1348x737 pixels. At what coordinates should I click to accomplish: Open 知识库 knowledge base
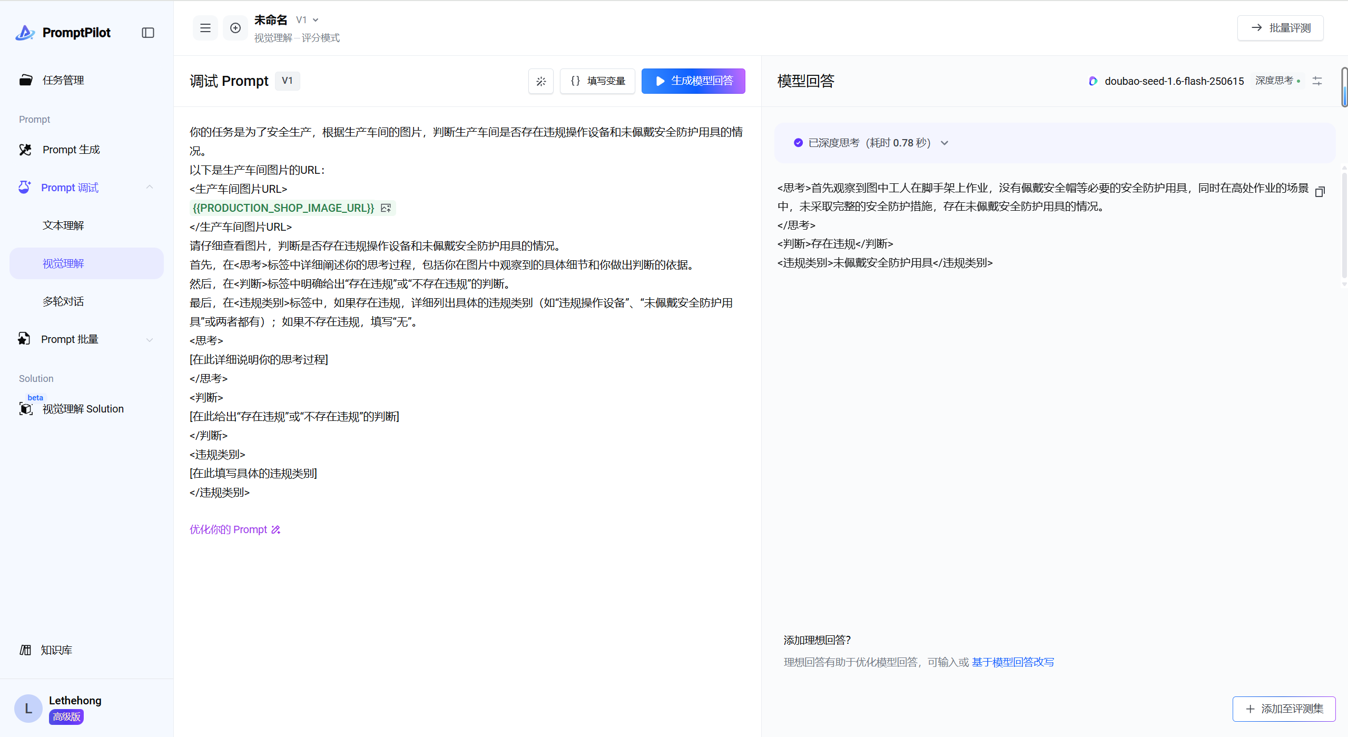tap(56, 650)
